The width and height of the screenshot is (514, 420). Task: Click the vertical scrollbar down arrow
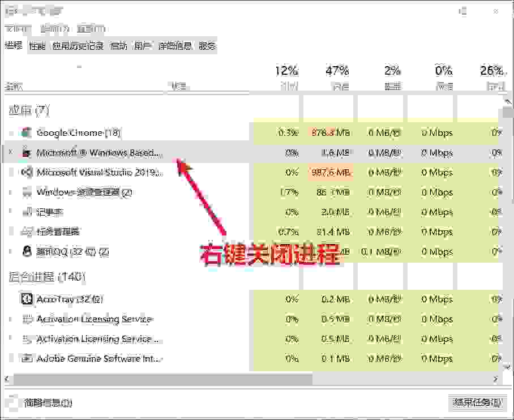pos(508,366)
